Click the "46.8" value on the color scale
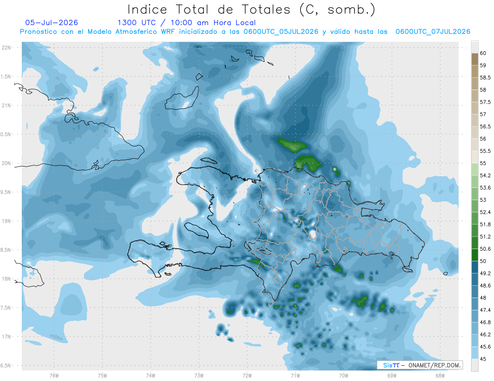The image size is (494, 381). (485, 323)
